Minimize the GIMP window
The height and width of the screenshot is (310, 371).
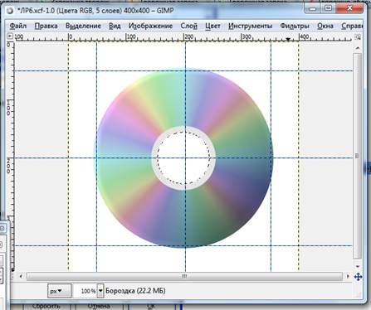[x=313, y=8]
